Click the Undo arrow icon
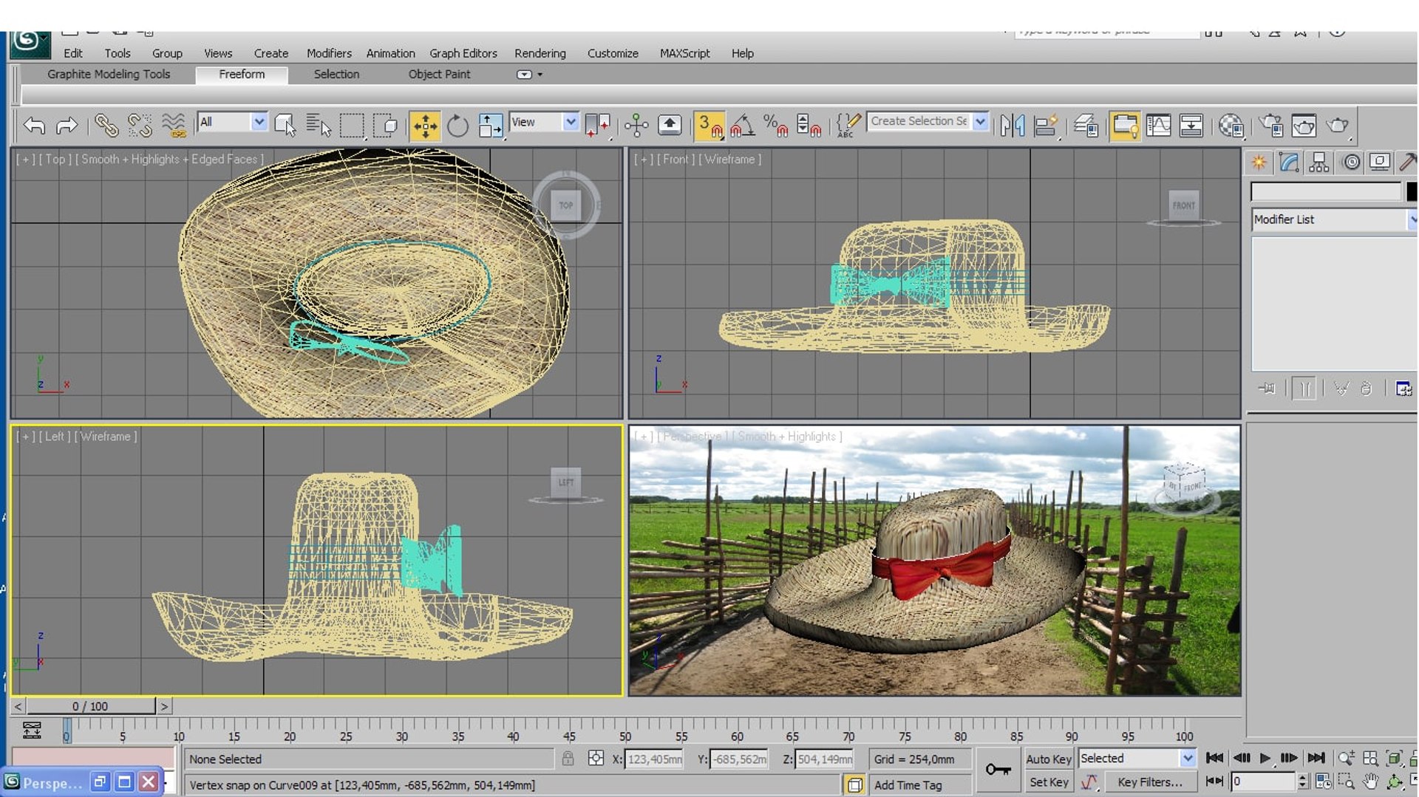The image size is (1419, 797). (x=34, y=126)
